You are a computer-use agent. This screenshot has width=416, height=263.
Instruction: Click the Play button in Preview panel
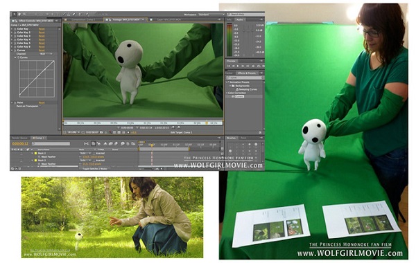click(238, 66)
